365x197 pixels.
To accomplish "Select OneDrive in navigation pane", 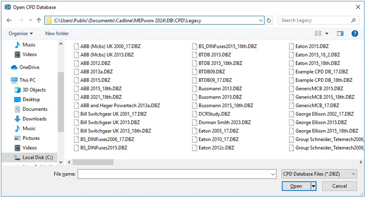I will point(25,67).
